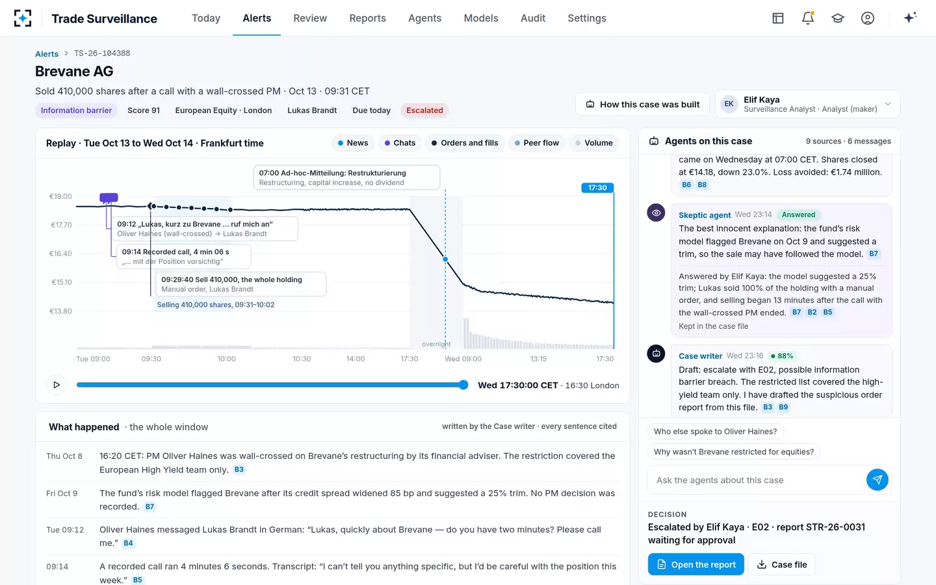
Task: Toggle the News layer on the replay chart
Action: pyautogui.click(x=353, y=143)
